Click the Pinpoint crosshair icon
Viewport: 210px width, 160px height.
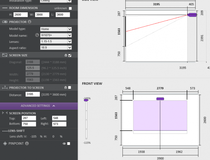pyautogui.click(x=5, y=144)
